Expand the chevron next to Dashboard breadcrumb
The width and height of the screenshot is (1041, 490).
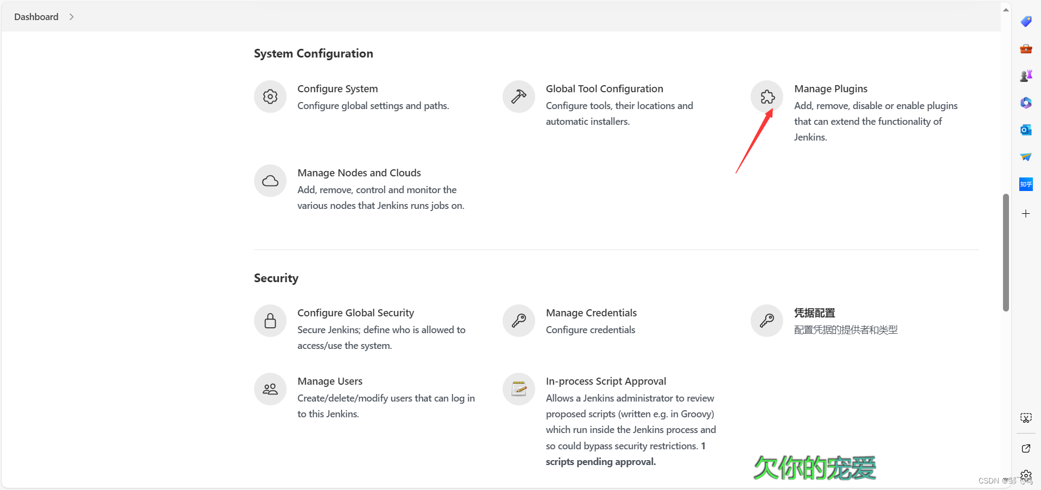coord(71,17)
